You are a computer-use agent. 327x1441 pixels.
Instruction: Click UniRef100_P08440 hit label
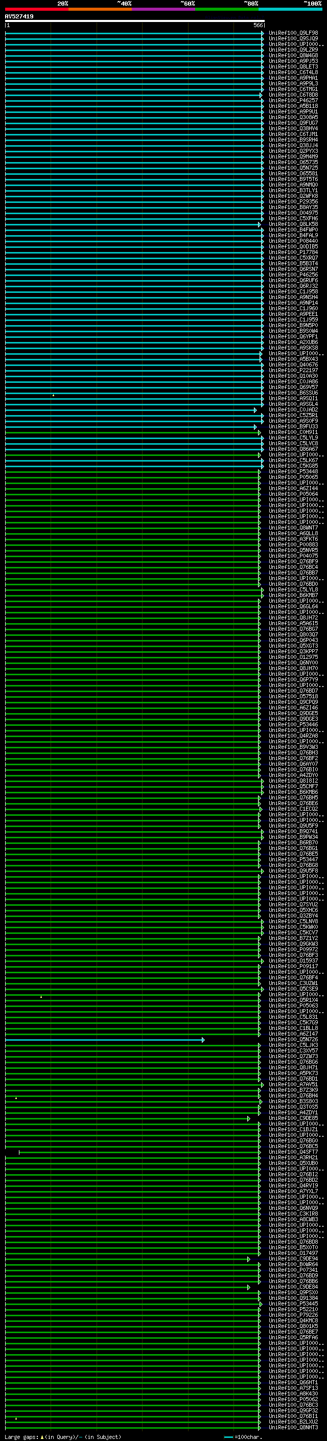tap(293, 241)
